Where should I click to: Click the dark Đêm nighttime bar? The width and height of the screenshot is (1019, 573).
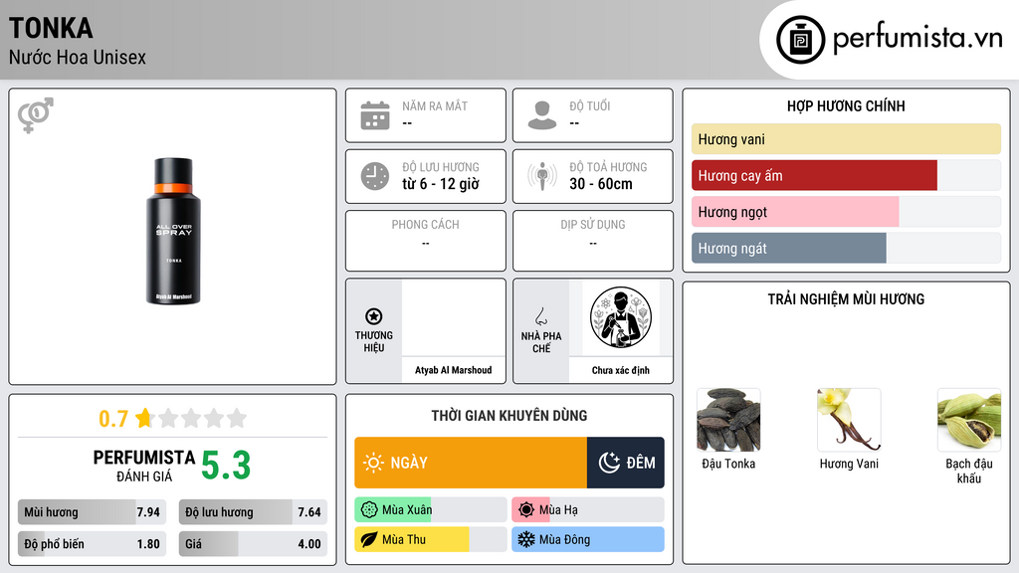click(626, 463)
